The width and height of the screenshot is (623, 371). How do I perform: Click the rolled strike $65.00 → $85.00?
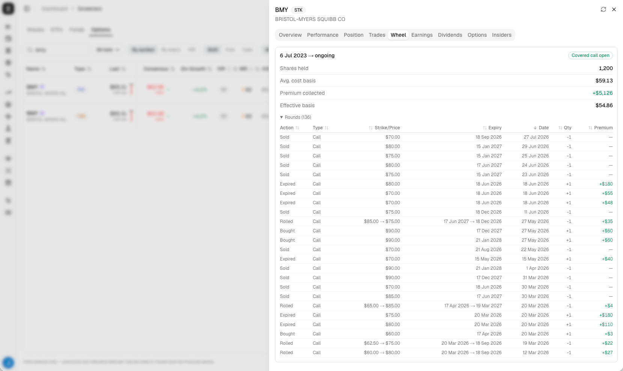click(382, 306)
